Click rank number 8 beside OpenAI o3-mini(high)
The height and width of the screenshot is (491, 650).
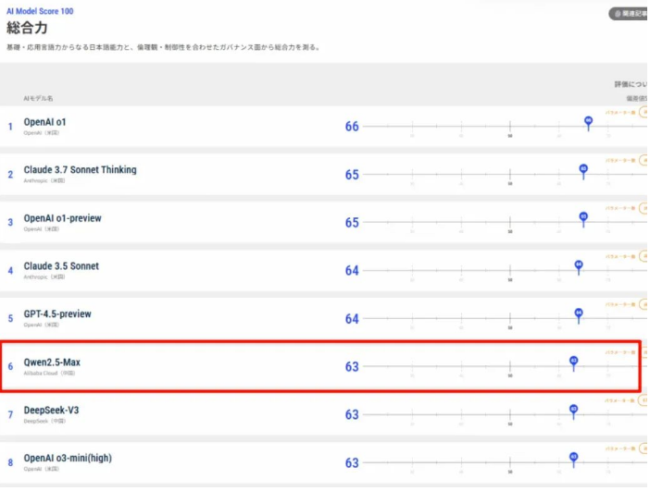tap(10, 463)
